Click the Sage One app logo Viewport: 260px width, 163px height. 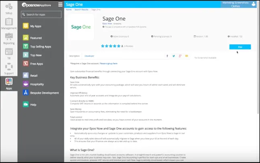(x=81, y=27)
